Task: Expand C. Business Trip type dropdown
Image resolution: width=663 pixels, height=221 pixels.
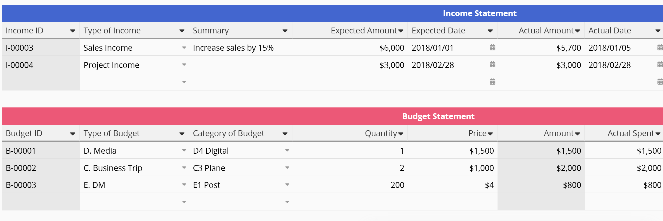Action: pyautogui.click(x=184, y=168)
